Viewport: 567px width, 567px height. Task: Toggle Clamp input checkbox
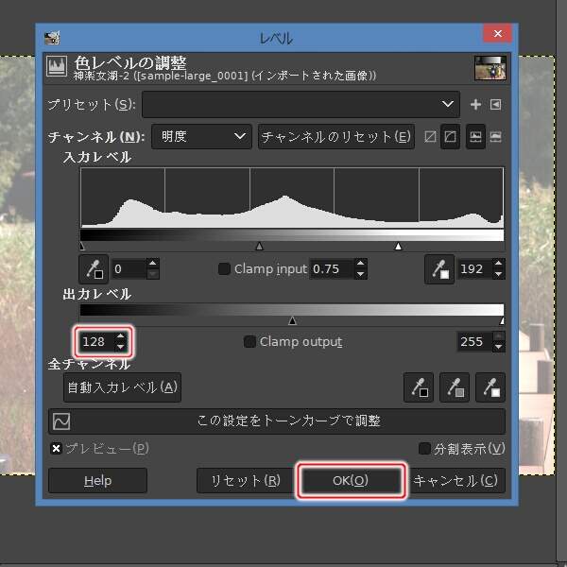(x=224, y=268)
